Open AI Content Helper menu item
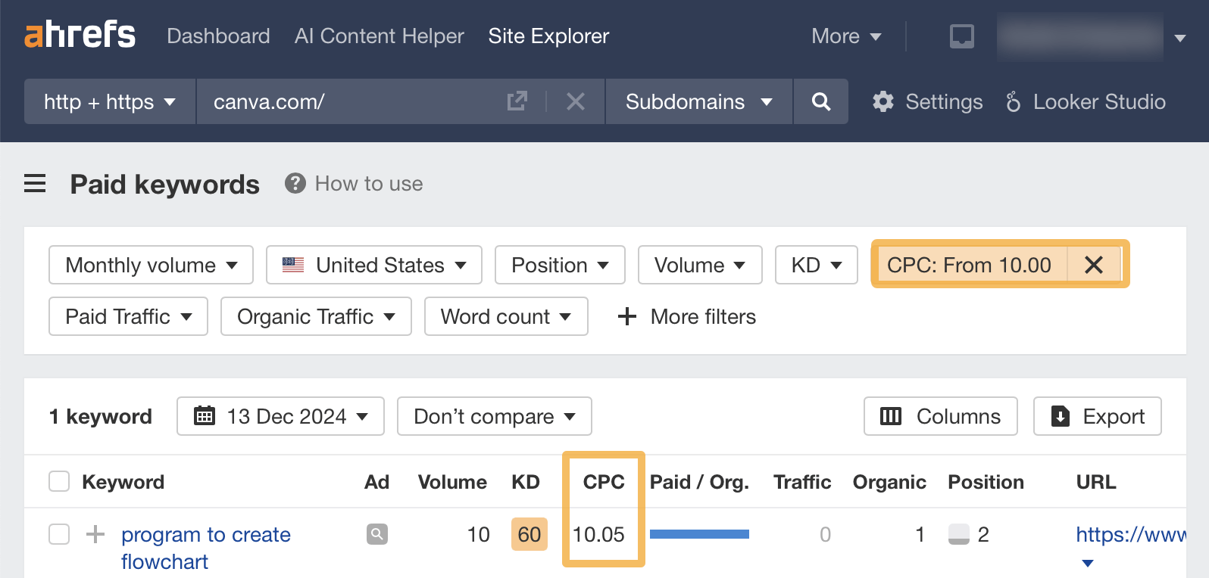 pos(379,36)
